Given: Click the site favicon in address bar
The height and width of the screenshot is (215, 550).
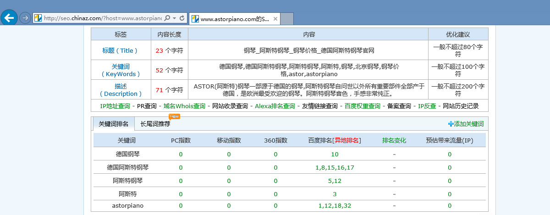Looking at the screenshot, I should pyautogui.click(x=38, y=18).
